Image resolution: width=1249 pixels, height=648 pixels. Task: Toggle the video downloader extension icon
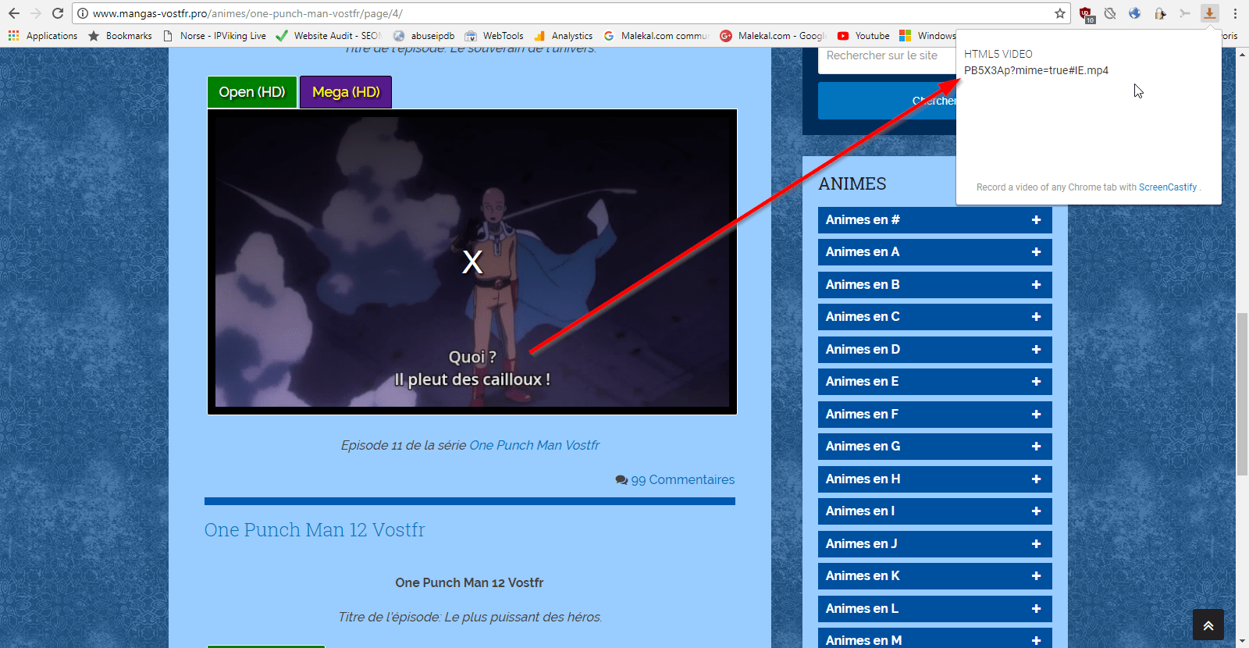pyautogui.click(x=1209, y=13)
